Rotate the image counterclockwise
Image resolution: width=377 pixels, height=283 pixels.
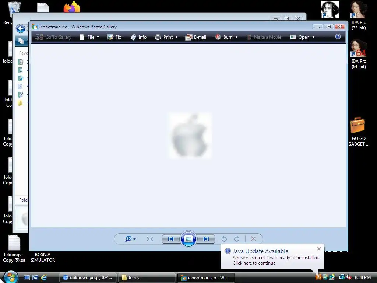(224, 239)
